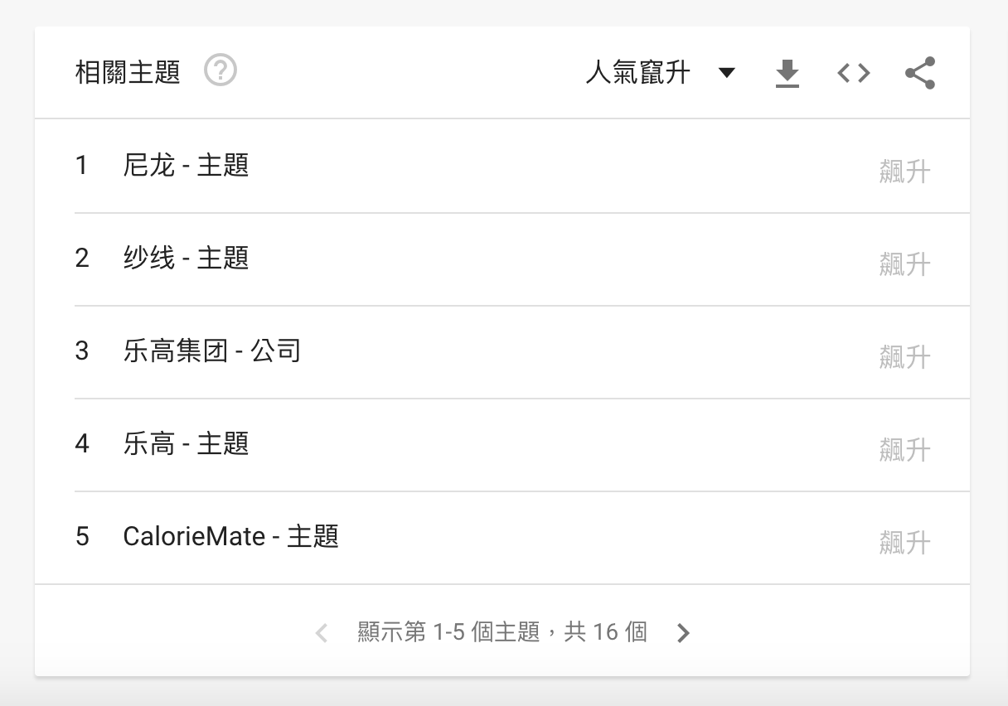Click rank number 2 in the list
This screenshot has width=1008, height=706.
tap(82, 259)
